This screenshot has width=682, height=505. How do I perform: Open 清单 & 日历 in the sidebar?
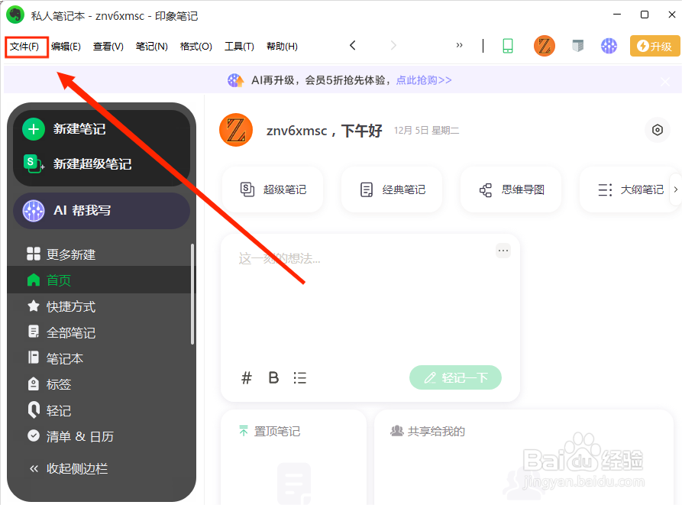79,436
